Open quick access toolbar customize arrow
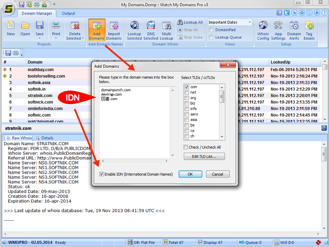 click(54, 4)
